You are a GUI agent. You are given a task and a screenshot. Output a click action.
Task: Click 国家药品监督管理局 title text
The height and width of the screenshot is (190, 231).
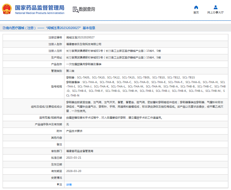tap(40, 8)
